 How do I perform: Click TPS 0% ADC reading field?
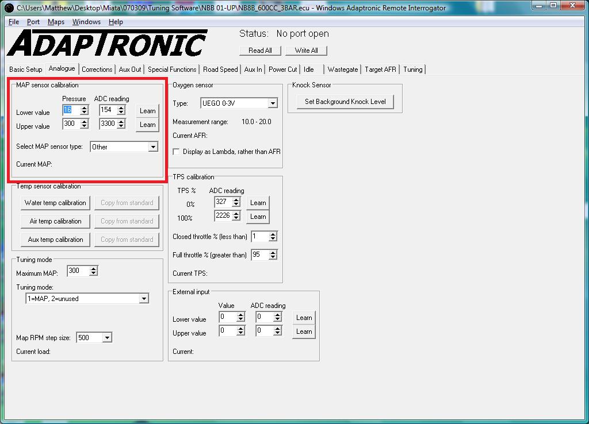(x=223, y=202)
